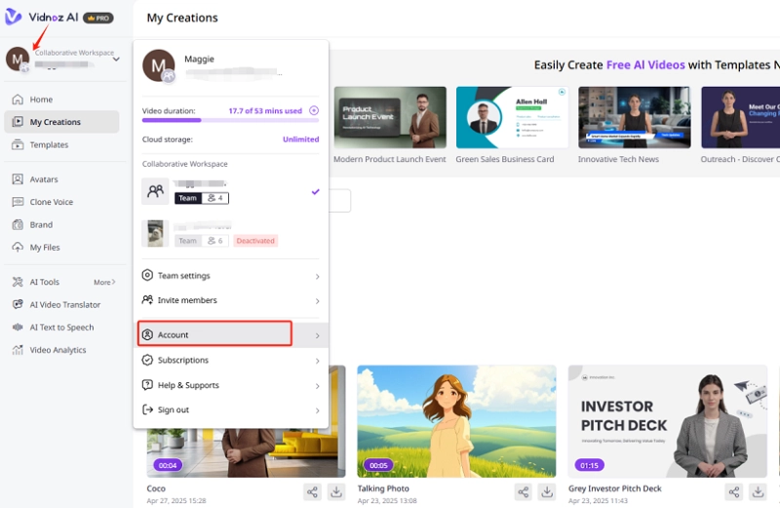Click the Brand sidebar icon
The width and height of the screenshot is (780, 508).
tap(18, 224)
